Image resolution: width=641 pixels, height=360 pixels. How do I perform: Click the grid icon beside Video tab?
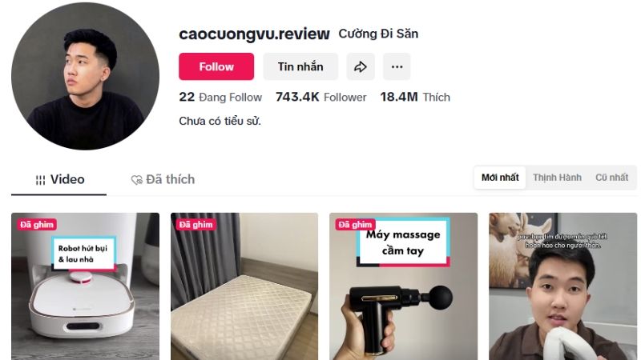pos(40,180)
